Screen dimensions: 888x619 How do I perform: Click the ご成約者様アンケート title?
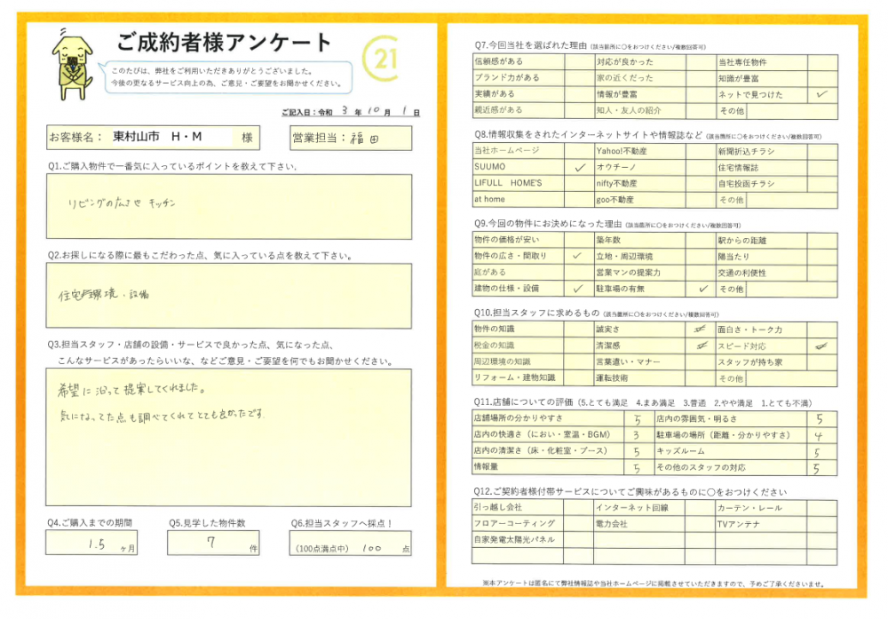coord(224,42)
